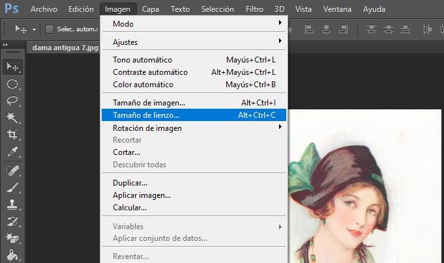
Task: Toggle Selec. autom. checkbox
Action: (x=50, y=29)
